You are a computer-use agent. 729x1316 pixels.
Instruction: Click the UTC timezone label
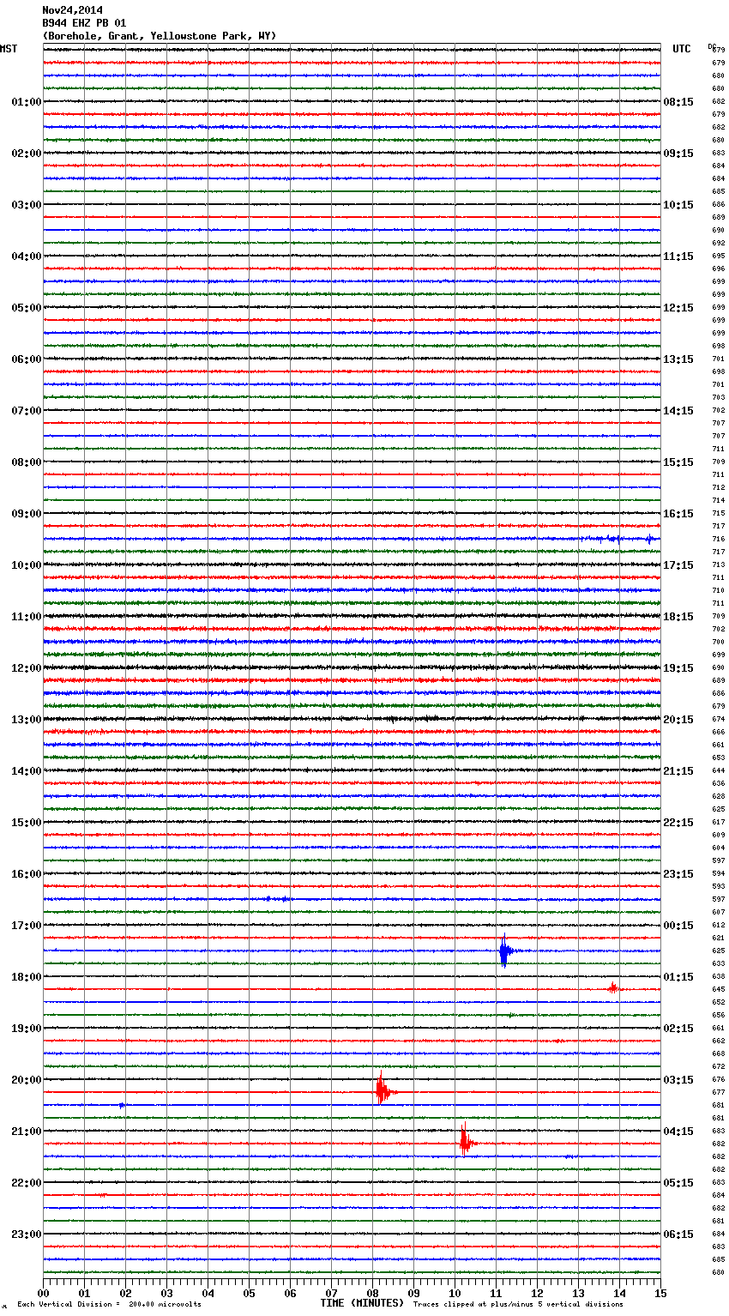tap(681, 49)
